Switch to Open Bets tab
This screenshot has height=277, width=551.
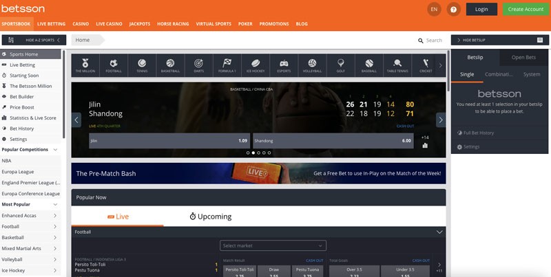tap(523, 58)
